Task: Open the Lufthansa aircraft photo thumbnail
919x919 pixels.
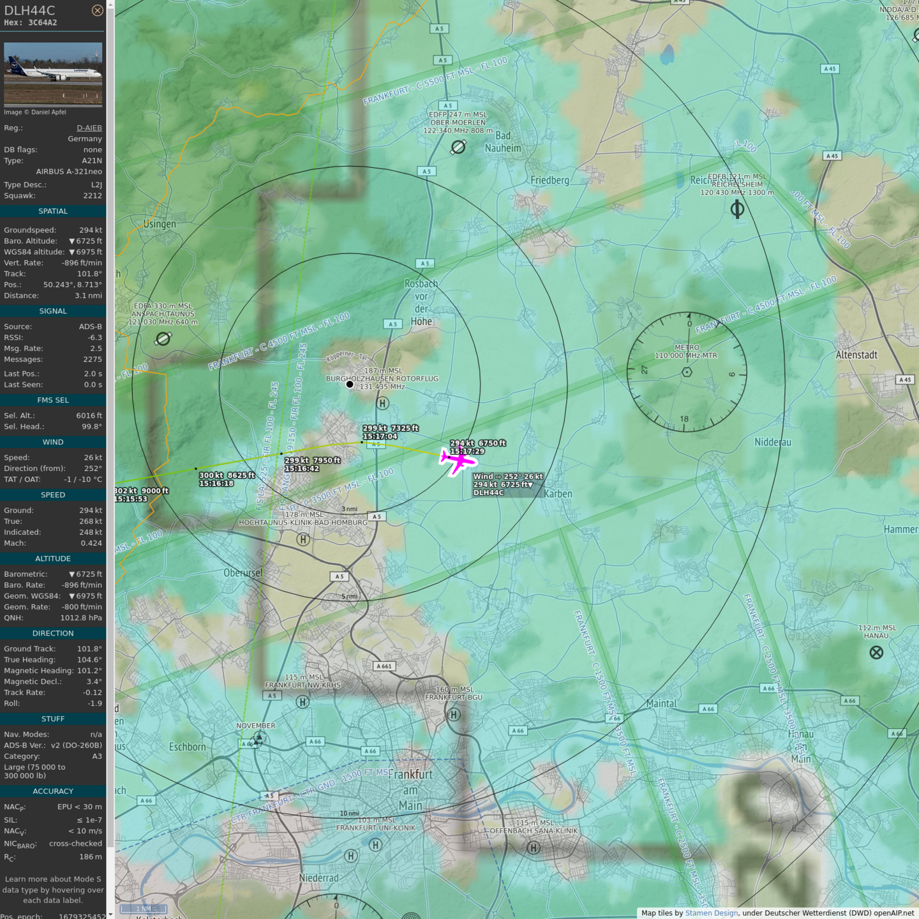Action: [53, 73]
